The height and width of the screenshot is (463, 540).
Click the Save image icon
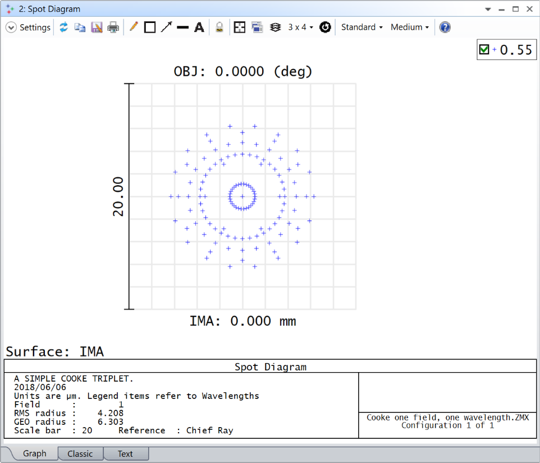tap(95, 27)
